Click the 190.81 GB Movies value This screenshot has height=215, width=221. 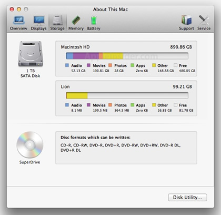pyautogui.click(x=101, y=71)
